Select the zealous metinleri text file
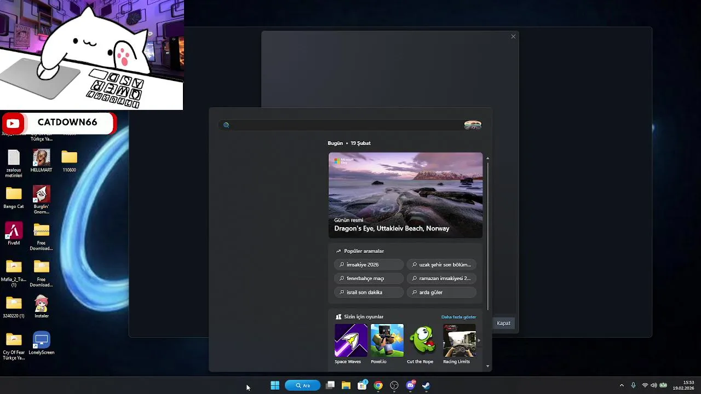701x394 pixels. [x=14, y=164]
